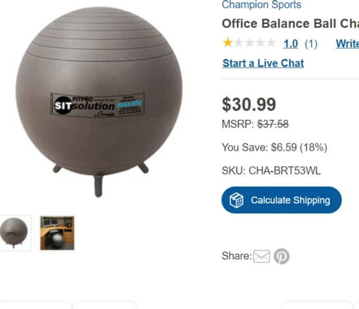Screen dimensions: 359x309
Task: Open the Champion Sports brand link
Action: 261,5
